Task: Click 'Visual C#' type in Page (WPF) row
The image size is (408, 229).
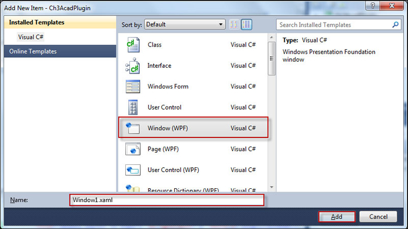Action: pos(243,149)
